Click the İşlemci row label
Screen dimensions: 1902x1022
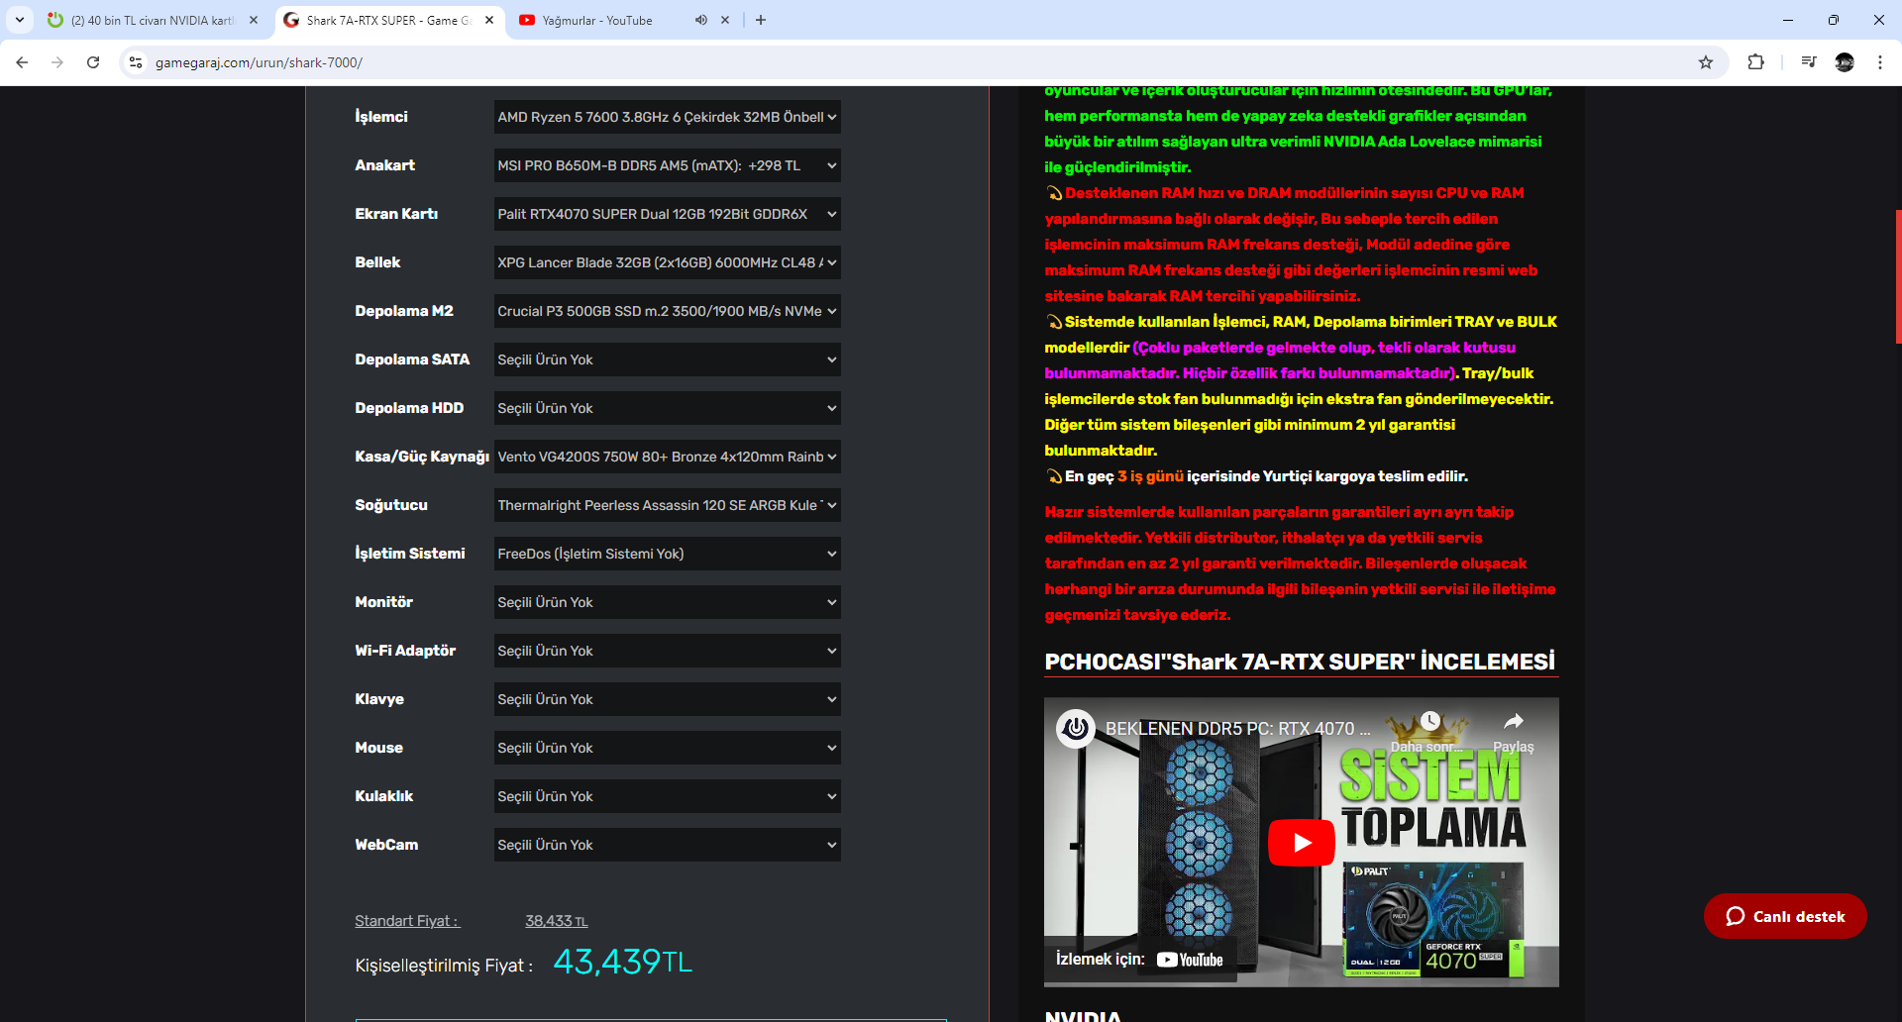(381, 117)
